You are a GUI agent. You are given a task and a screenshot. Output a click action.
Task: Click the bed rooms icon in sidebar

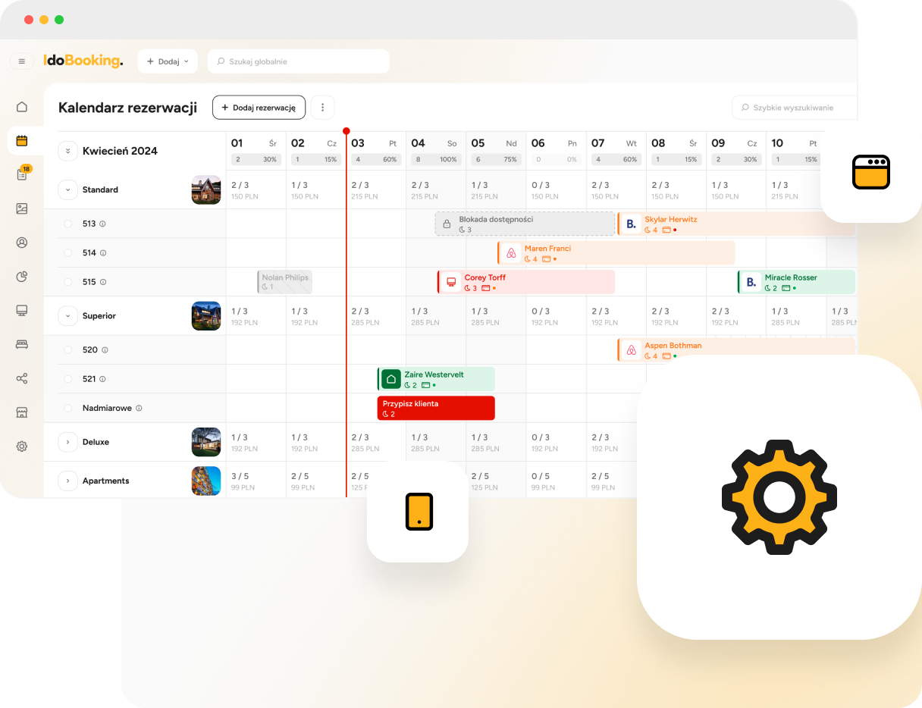click(22, 344)
